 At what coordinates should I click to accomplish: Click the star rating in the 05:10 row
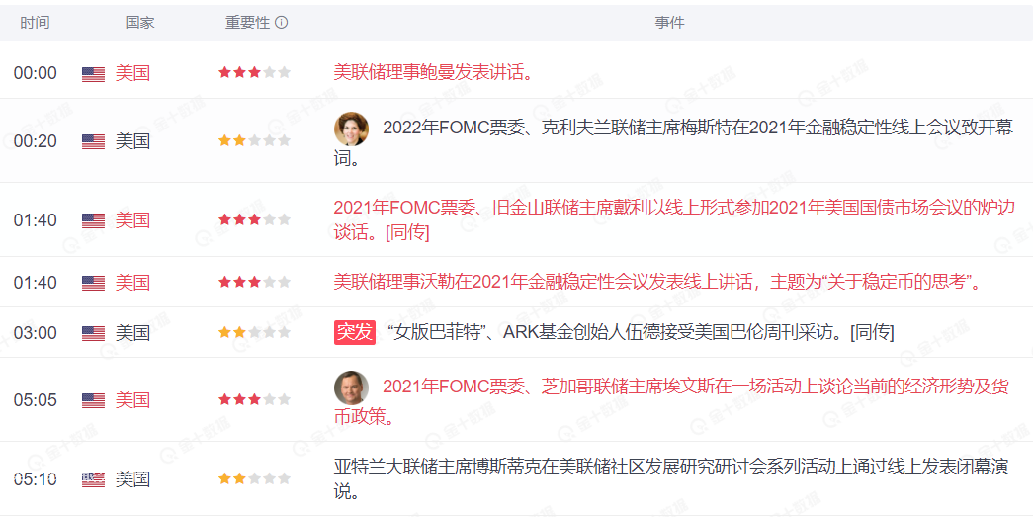click(x=254, y=479)
